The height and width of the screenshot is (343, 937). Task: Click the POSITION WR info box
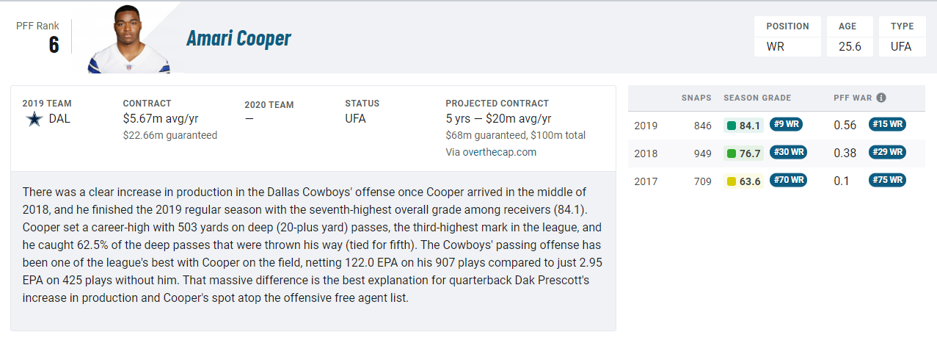[x=788, y=37]
